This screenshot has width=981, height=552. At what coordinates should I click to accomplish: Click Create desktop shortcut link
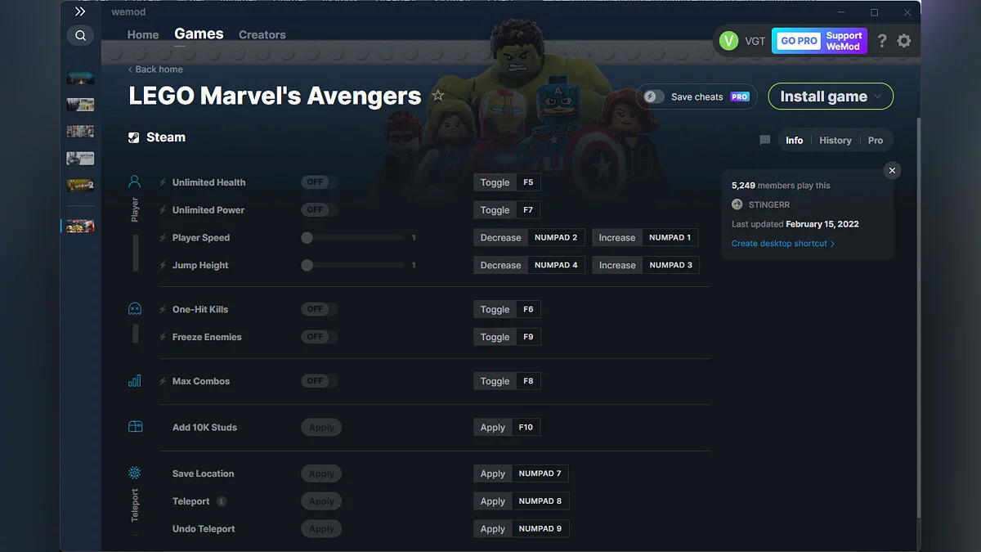pyautogui.click(x=782, y=244)
